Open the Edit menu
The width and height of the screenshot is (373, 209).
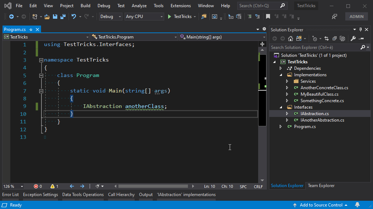click(x=33, y=6)
